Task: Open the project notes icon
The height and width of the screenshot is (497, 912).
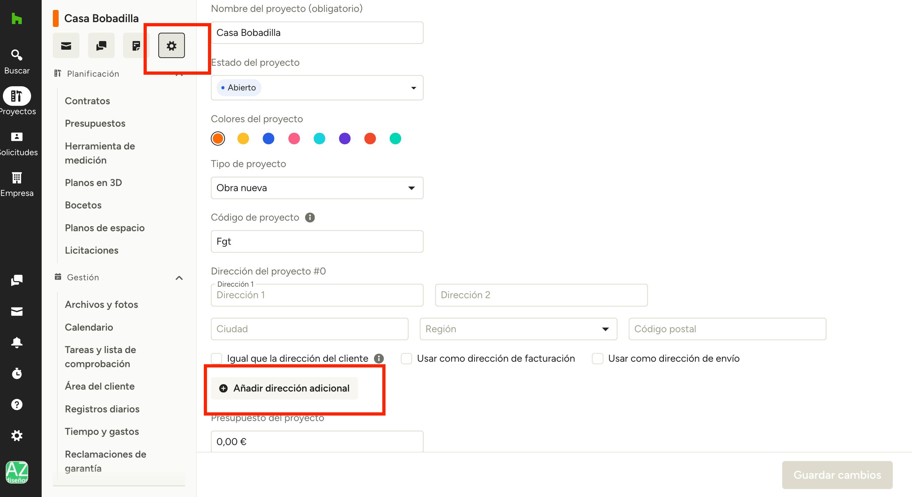Action: 136,45
